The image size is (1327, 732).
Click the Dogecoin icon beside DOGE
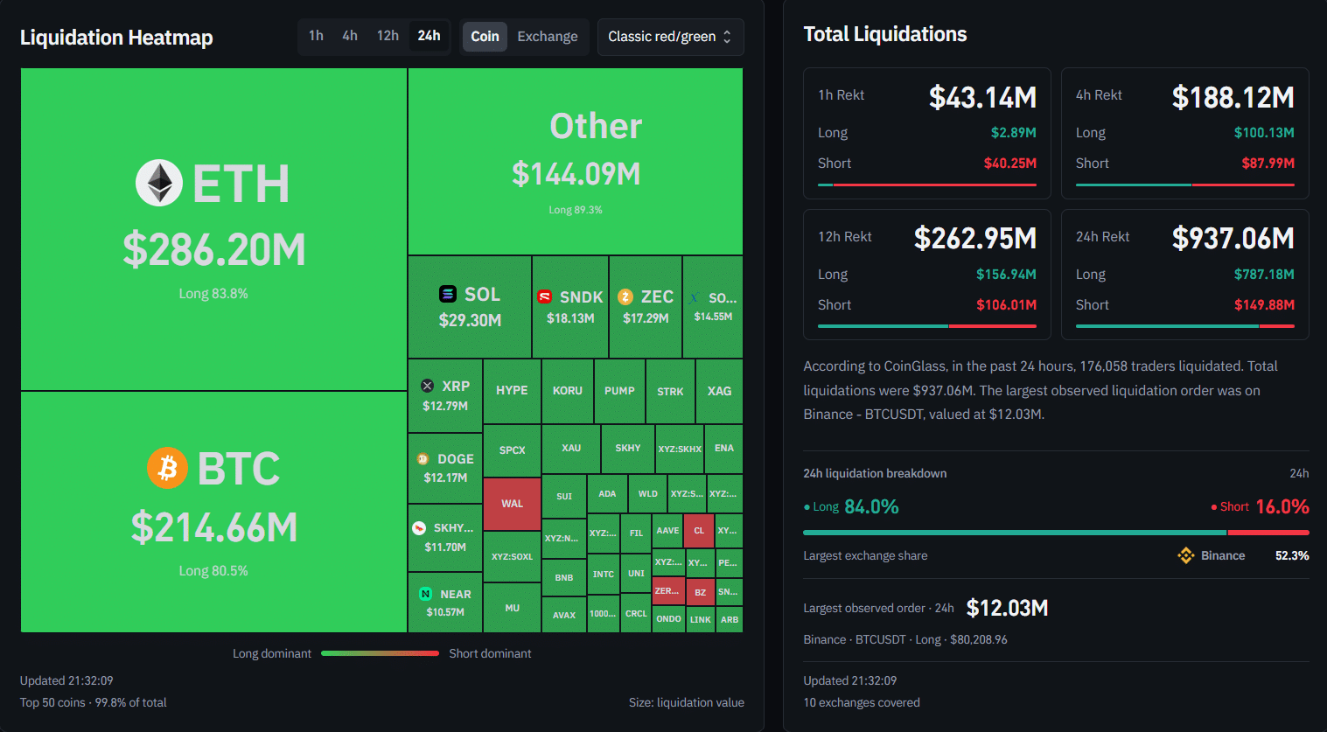point(423,458)
